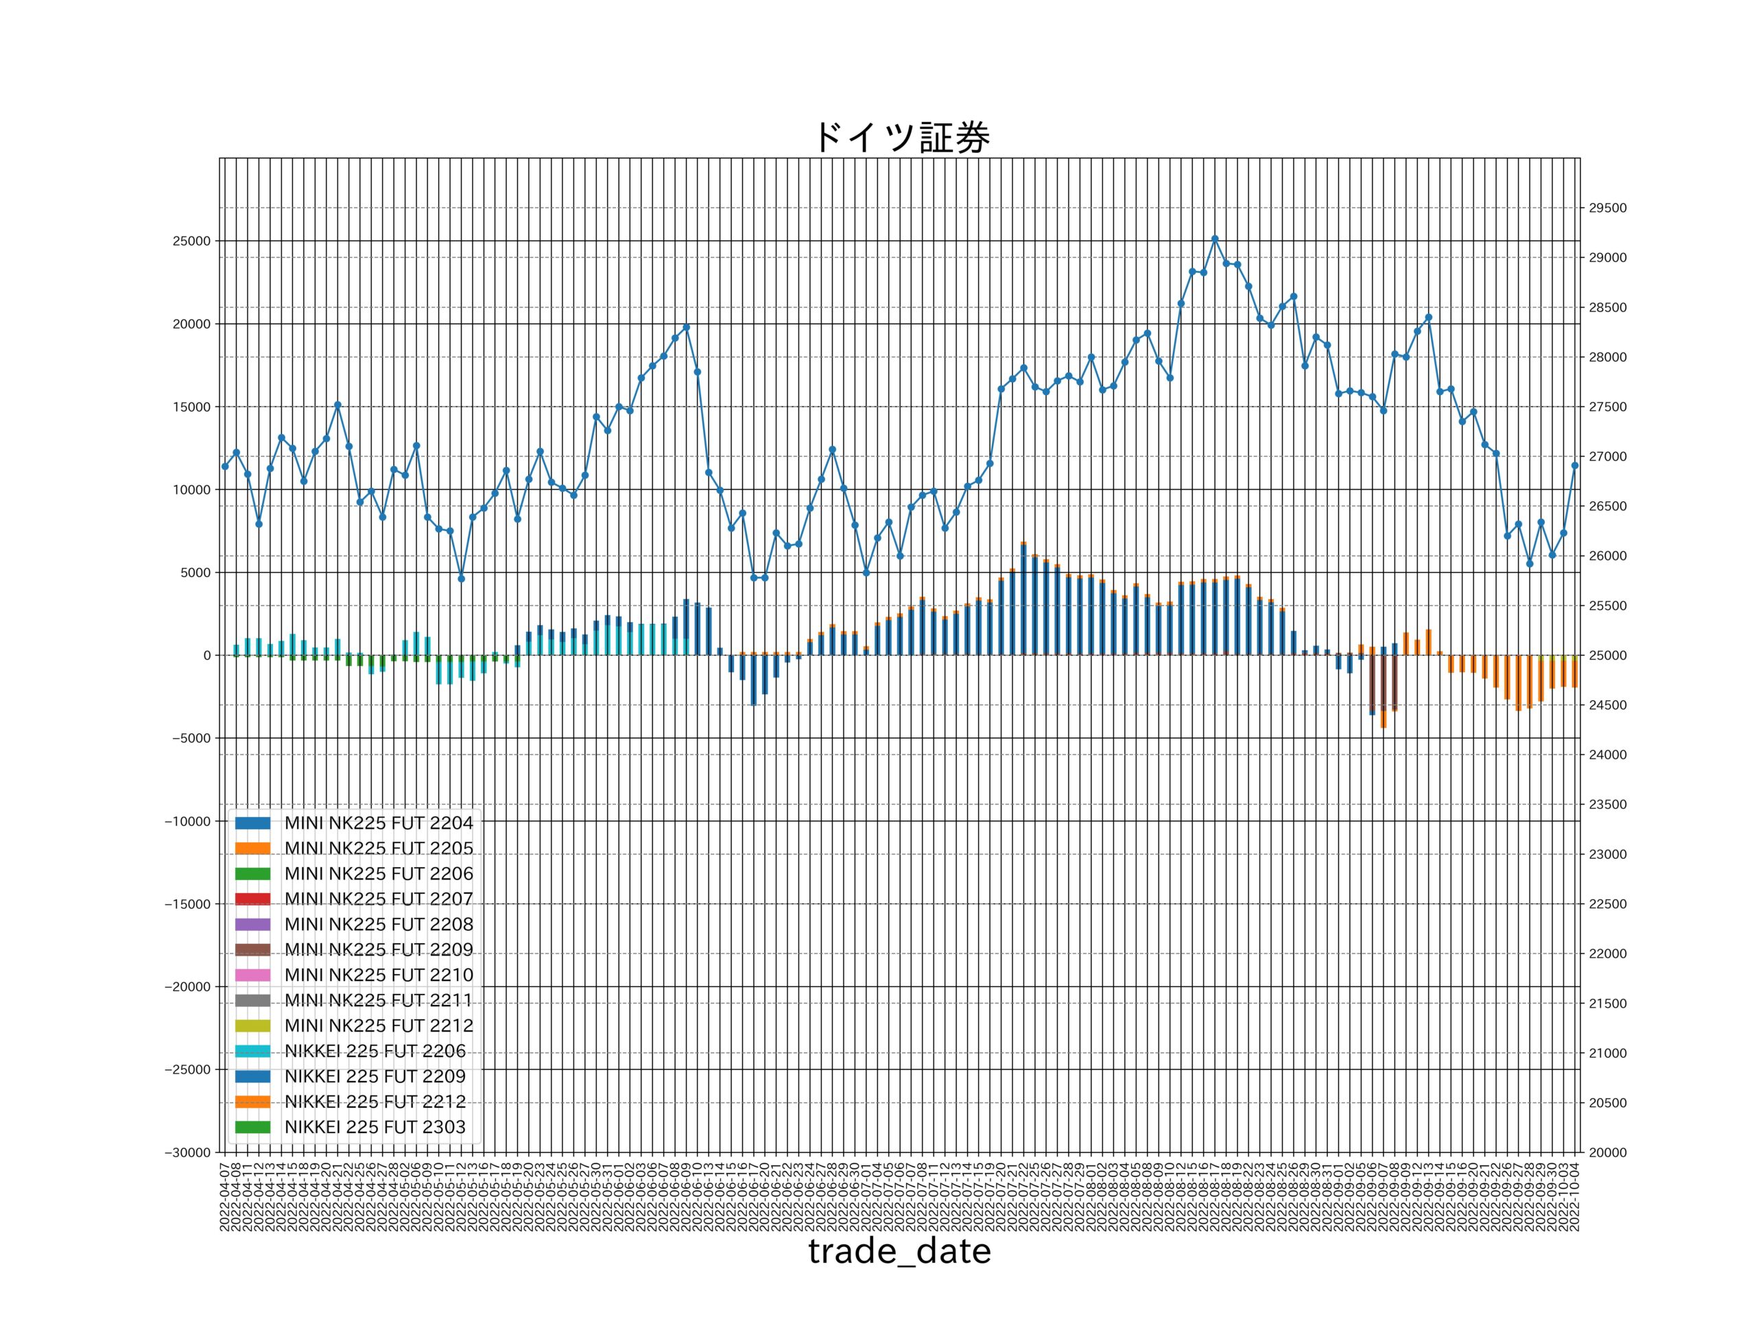Click the highest line point near 29200

tap(1215, 239)
